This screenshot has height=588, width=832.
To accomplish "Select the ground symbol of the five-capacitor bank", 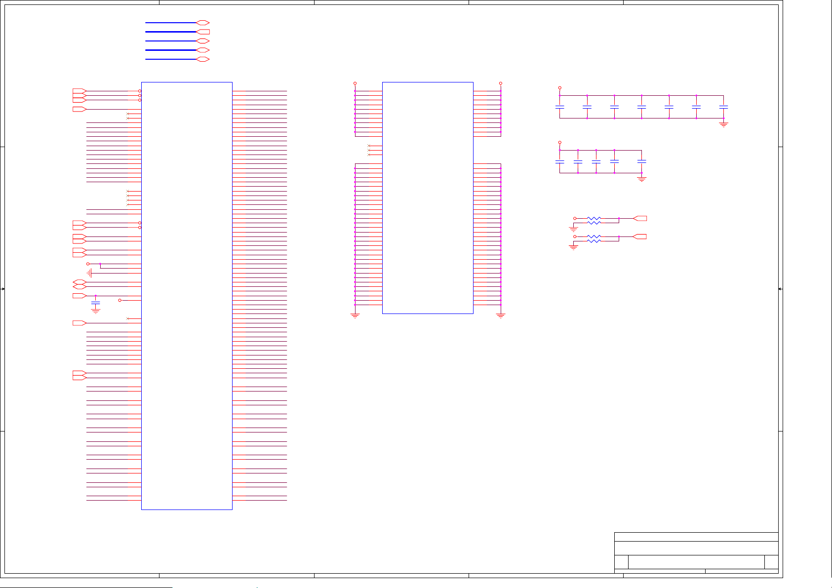I will [642, 179].
